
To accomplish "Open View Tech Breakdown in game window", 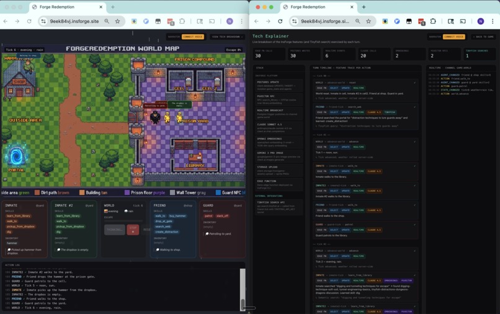I will 228,37.
